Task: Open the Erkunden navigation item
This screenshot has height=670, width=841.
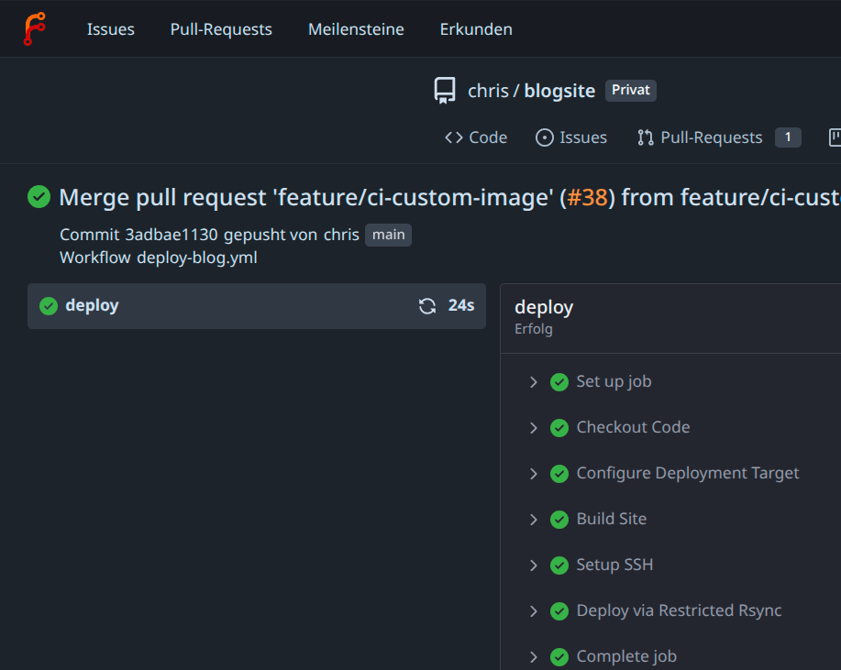Action: pyautogui.click(x=475, y=28)
